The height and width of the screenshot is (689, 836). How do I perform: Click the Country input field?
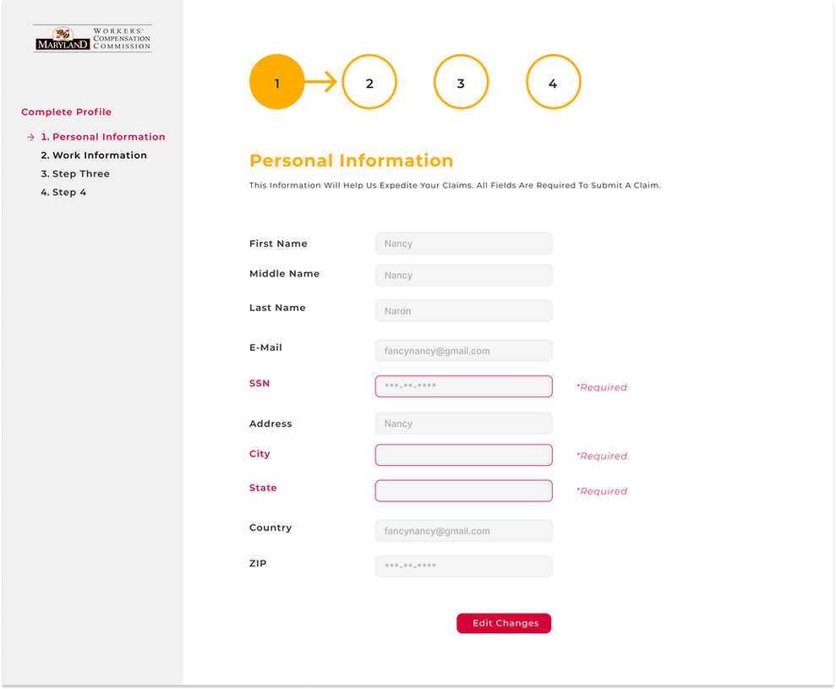click(x=463, y=531)
